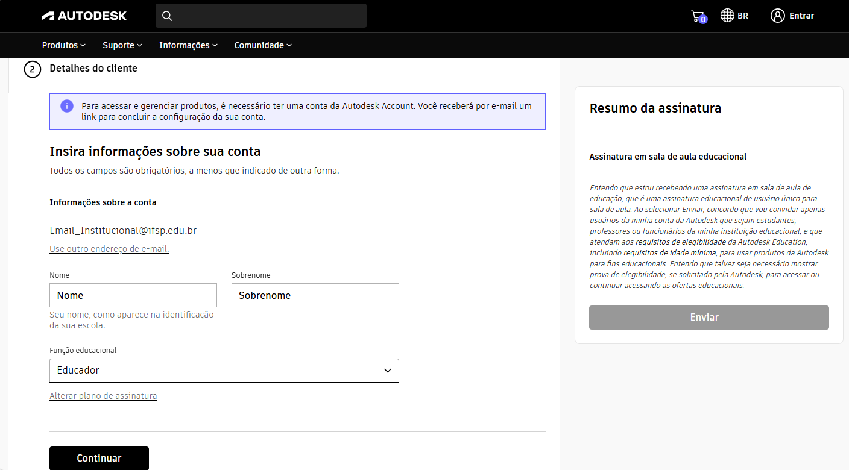This screenshot has height=470, width=849.
Task: Click the user profile icon
Action: [777, 16]
